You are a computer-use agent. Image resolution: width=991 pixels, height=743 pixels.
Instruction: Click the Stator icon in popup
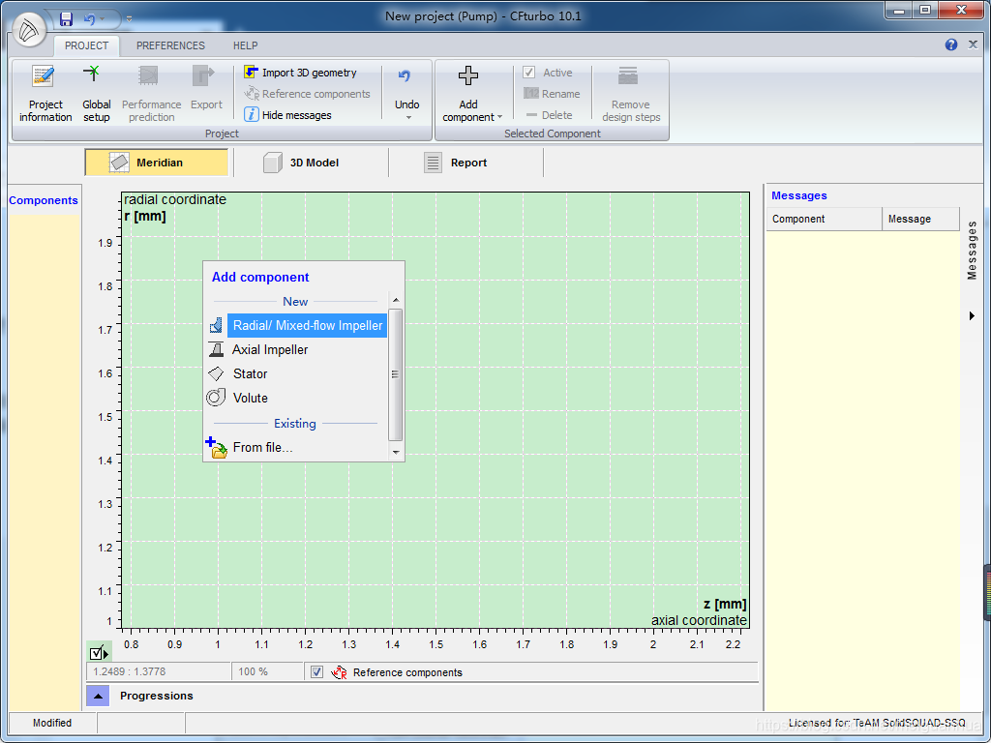tap(216, 374)
